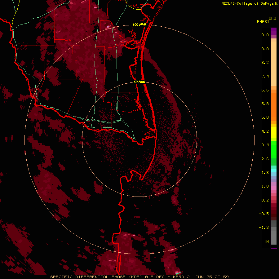Click the 0.5 DEG elevation angle text

[155, 277]
